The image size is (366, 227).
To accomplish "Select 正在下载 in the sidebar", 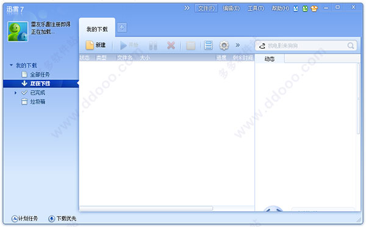I will [x=41, y=84].
